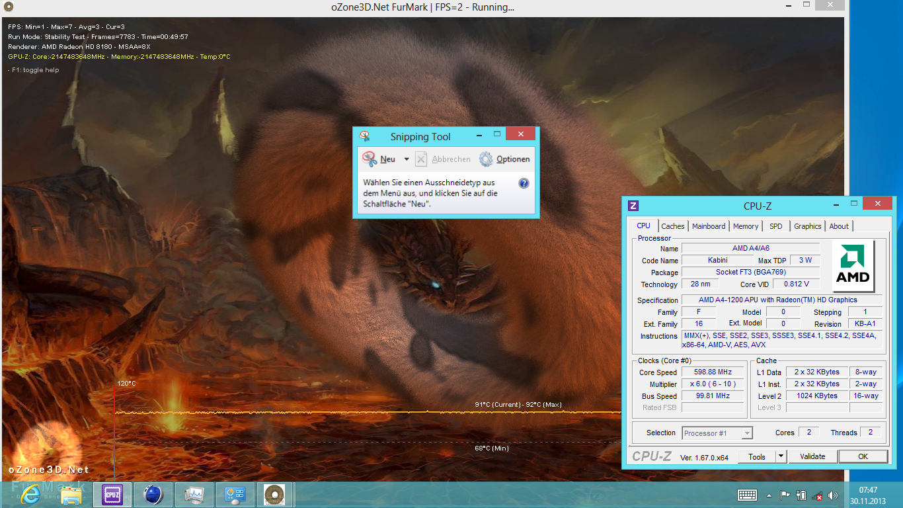
Task: Switch to FurMark via its taskbar icon
Action: pos(276,495)
